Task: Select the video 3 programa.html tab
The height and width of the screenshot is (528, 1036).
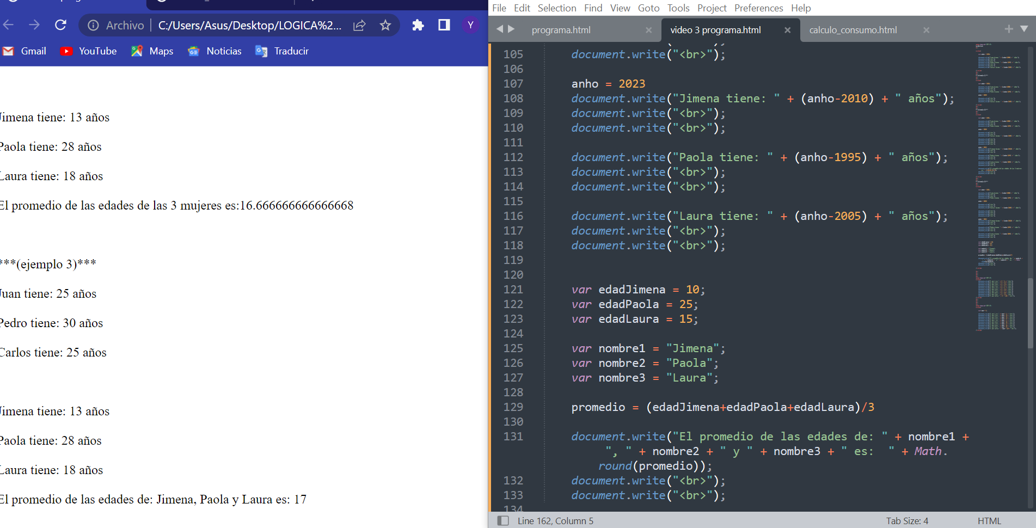Action: click(x=715, y=30)
